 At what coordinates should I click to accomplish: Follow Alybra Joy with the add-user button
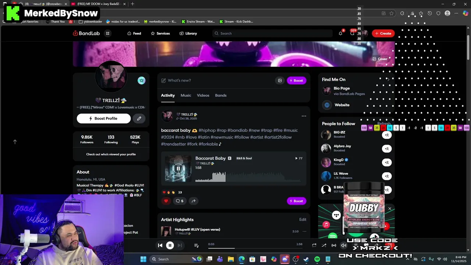pos(387,149)
